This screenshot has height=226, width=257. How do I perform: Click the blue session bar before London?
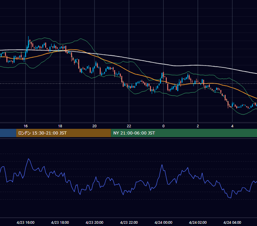pyautogui.click(x=8, y=133)
